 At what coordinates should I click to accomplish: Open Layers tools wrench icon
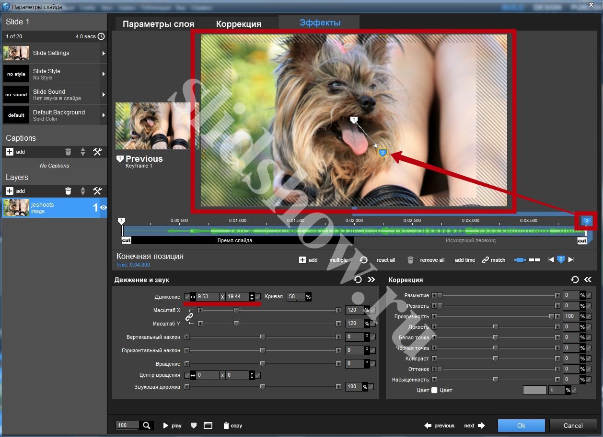coord(97,191)
